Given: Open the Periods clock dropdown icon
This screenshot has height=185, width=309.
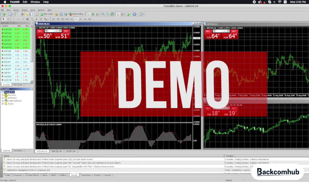Looking at the screenshot, I should 135,14.
